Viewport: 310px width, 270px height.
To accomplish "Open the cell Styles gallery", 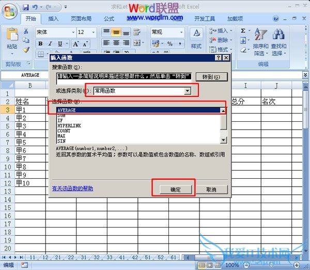I will [196, 39].
